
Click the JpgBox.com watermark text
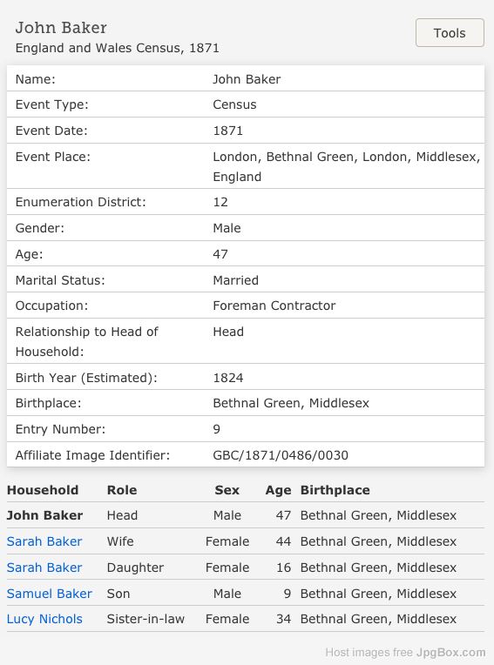pos(450,652)
